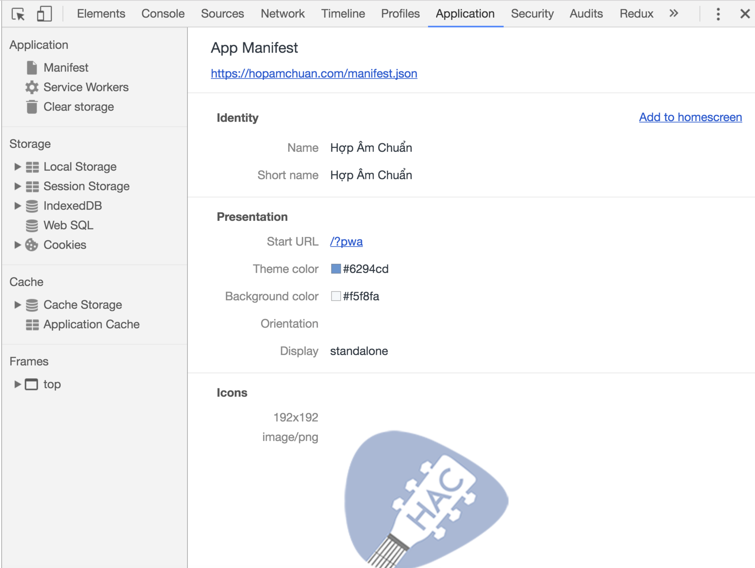Image resolution: width=755 pixels, height=568 pixels.
Task: Follow the /?pwa start URL link
Action: click(346, 242)
